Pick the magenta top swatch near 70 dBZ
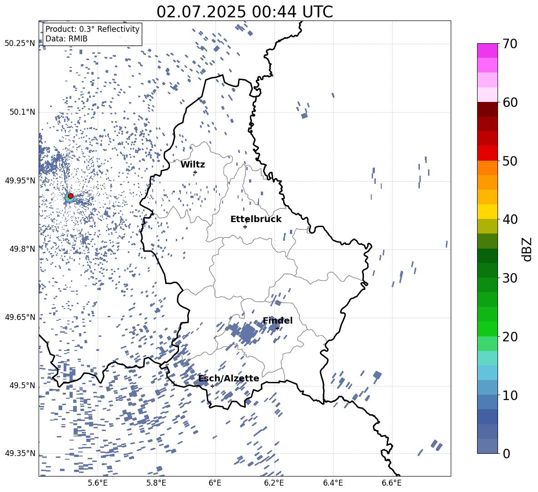The width and height of the screenshot is (538, 492). click(x=487, y=51)
